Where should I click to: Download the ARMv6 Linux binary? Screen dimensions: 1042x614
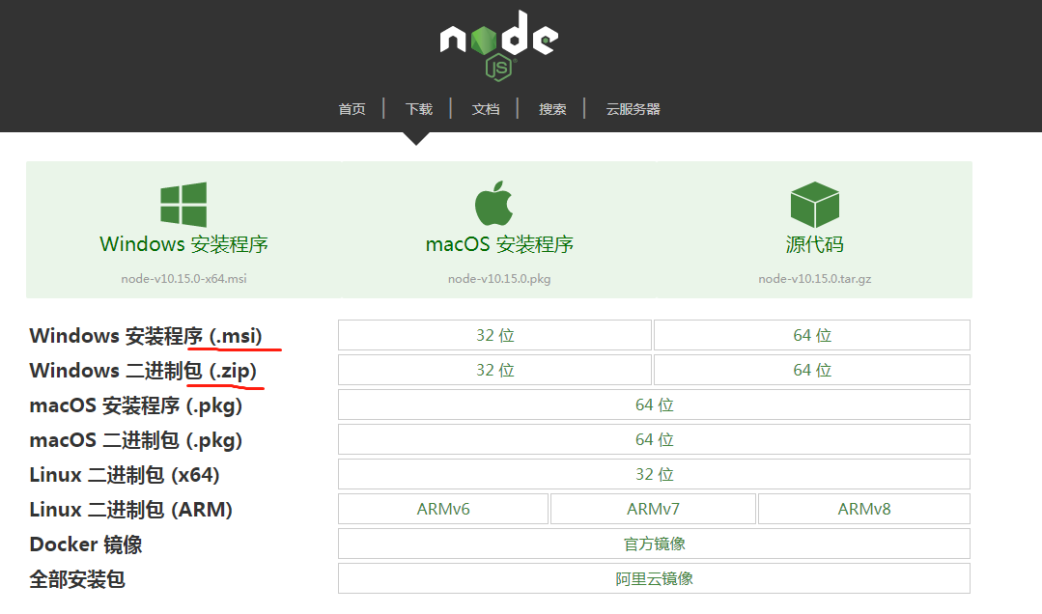click(443, 509)
